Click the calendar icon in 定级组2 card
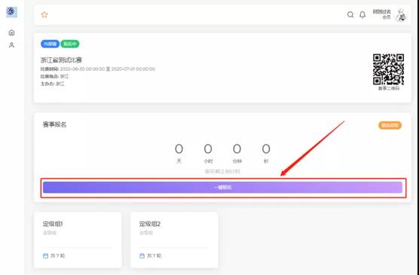 (142, 255)
